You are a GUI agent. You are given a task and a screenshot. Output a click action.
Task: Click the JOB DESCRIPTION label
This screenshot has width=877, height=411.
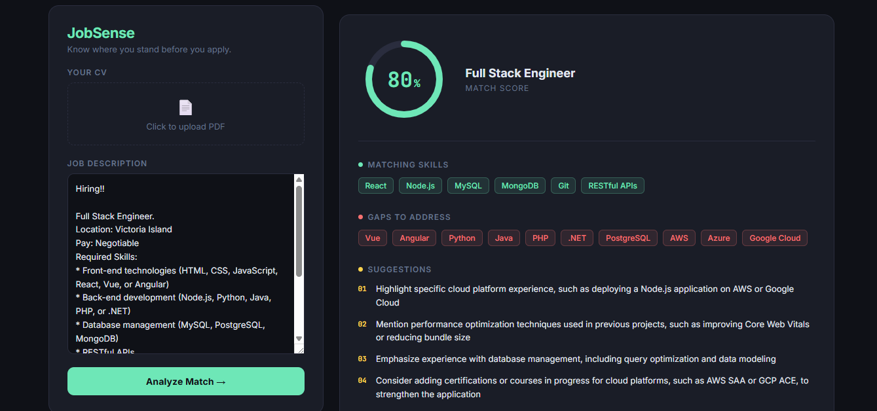[x=107, y=164]
